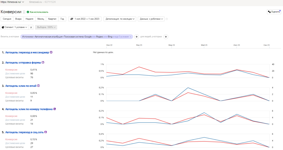Open goal Автоцель: отправка формы

(23, 62)
